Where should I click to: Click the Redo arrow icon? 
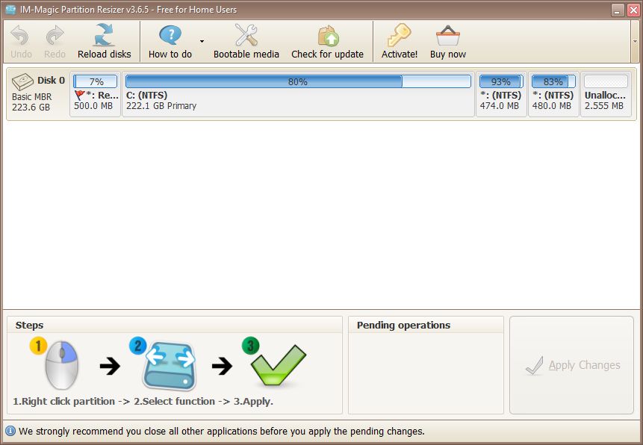tap(54, 35)
